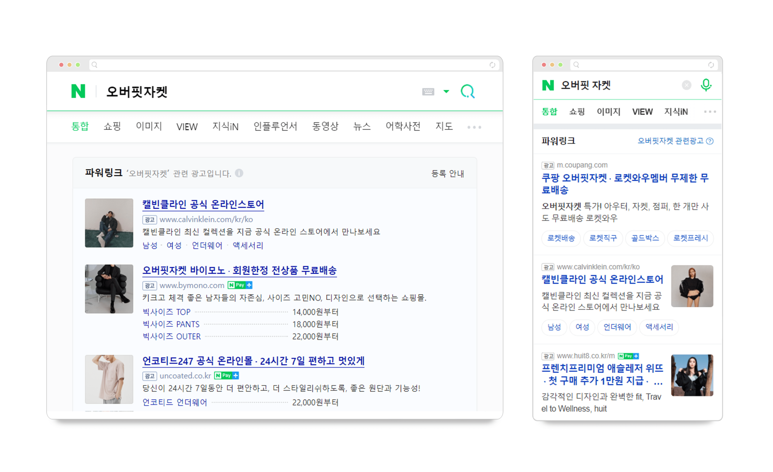Tap the 골드박스 chip
773x472 pixels.
pos(645,238)
